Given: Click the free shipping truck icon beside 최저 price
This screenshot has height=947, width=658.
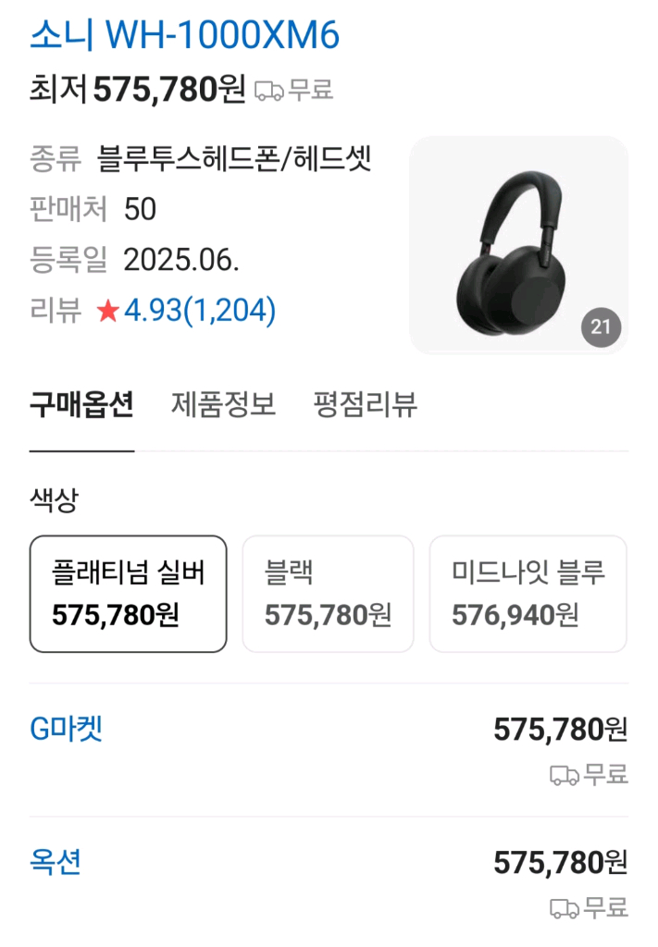Looking at the screenshot, I should pyautogui.click(x=269, y=91).
